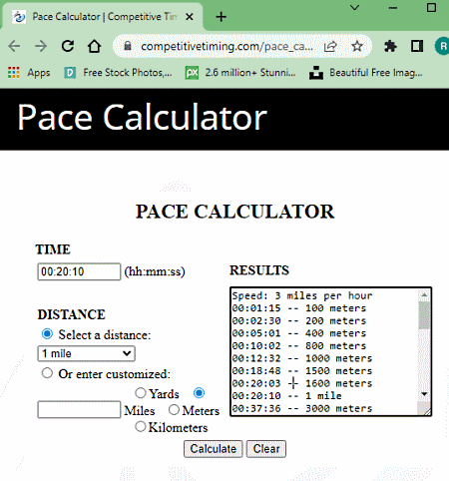Click the black 'Pace Calculator' header title

[143, 117]
